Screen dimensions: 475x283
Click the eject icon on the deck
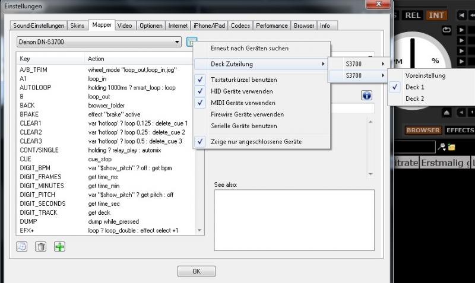(x=446, y=112)
